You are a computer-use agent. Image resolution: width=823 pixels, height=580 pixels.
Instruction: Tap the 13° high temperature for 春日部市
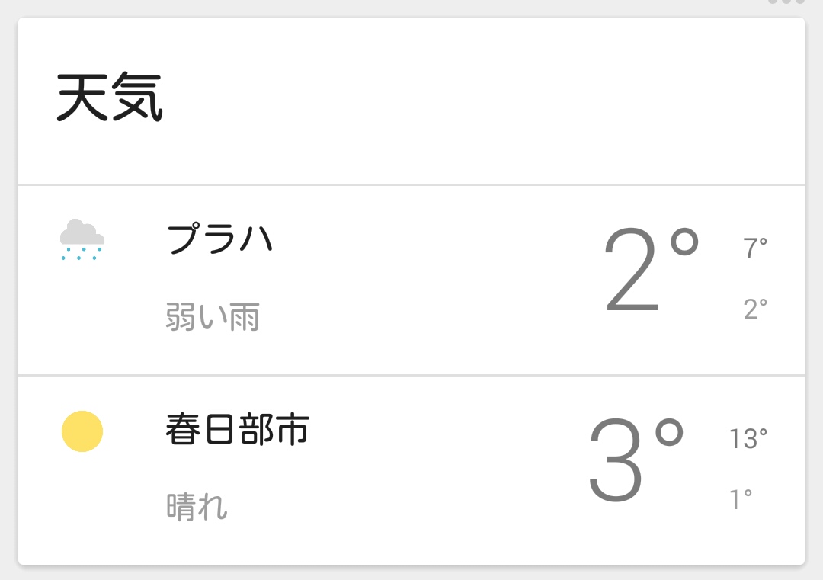click(748, 439)
